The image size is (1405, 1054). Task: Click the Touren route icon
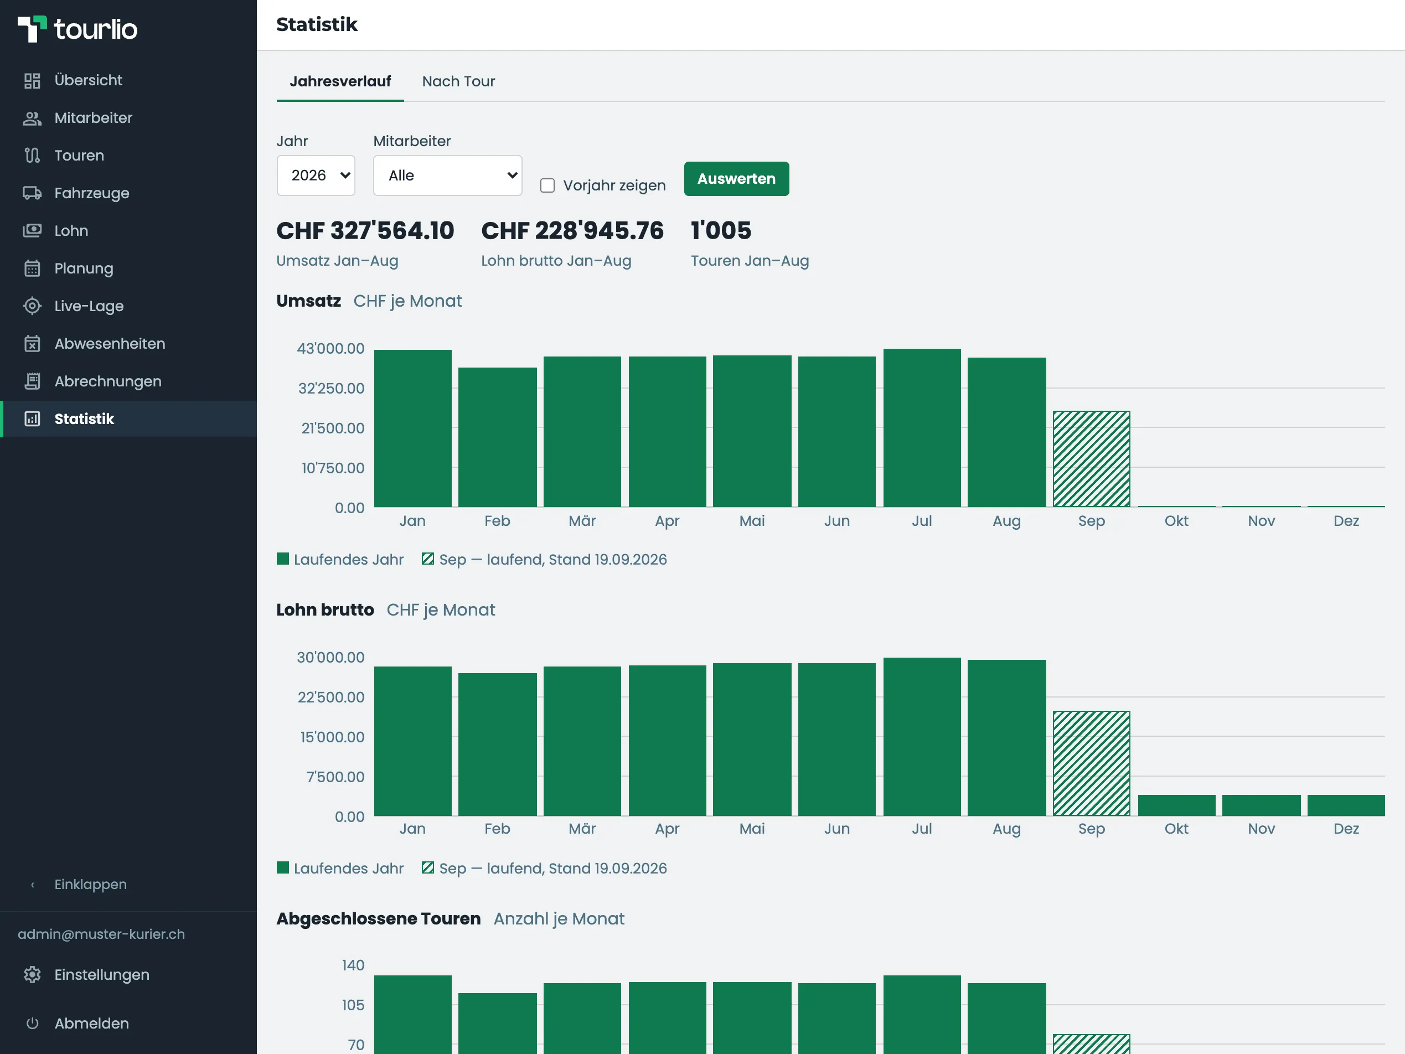point(32,156)
